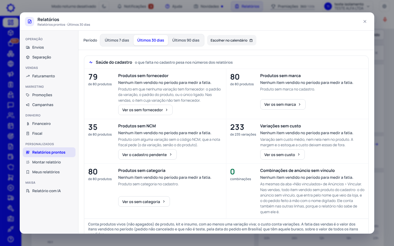394x246 pixels.
Task: Click the Faturamento trend arrow icon
Action: pos(28,76)
